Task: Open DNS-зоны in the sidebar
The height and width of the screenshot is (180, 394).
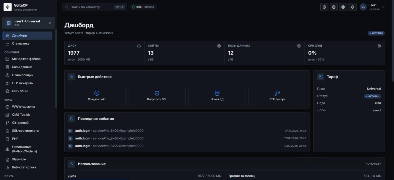Action: [x=28, y=91]
